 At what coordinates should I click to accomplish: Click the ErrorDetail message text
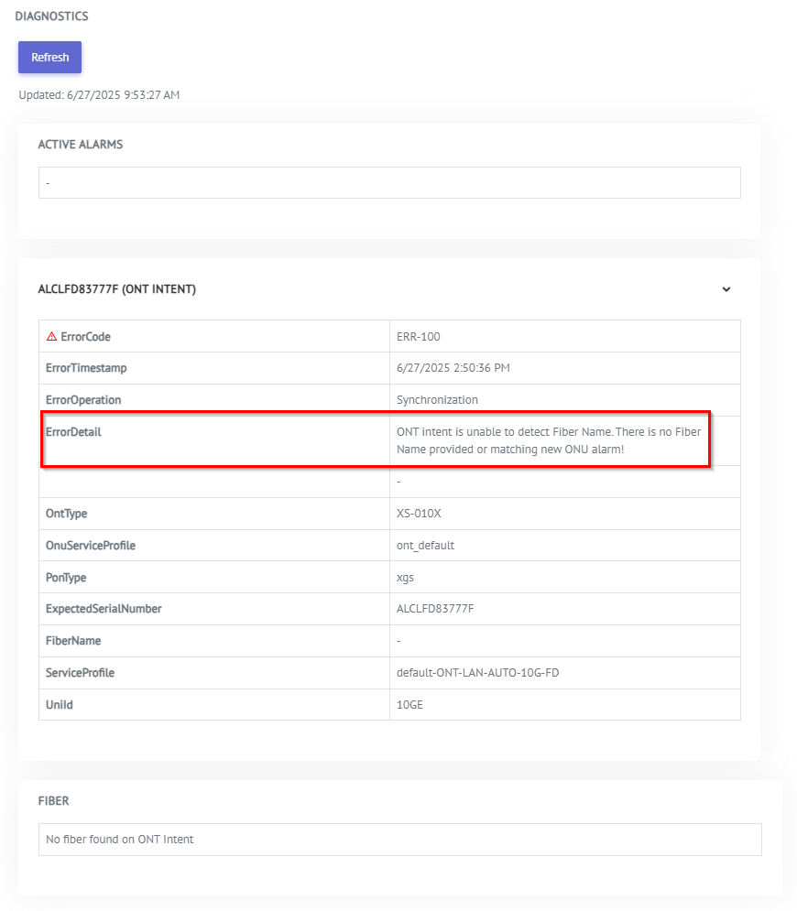tap(549, 440)
